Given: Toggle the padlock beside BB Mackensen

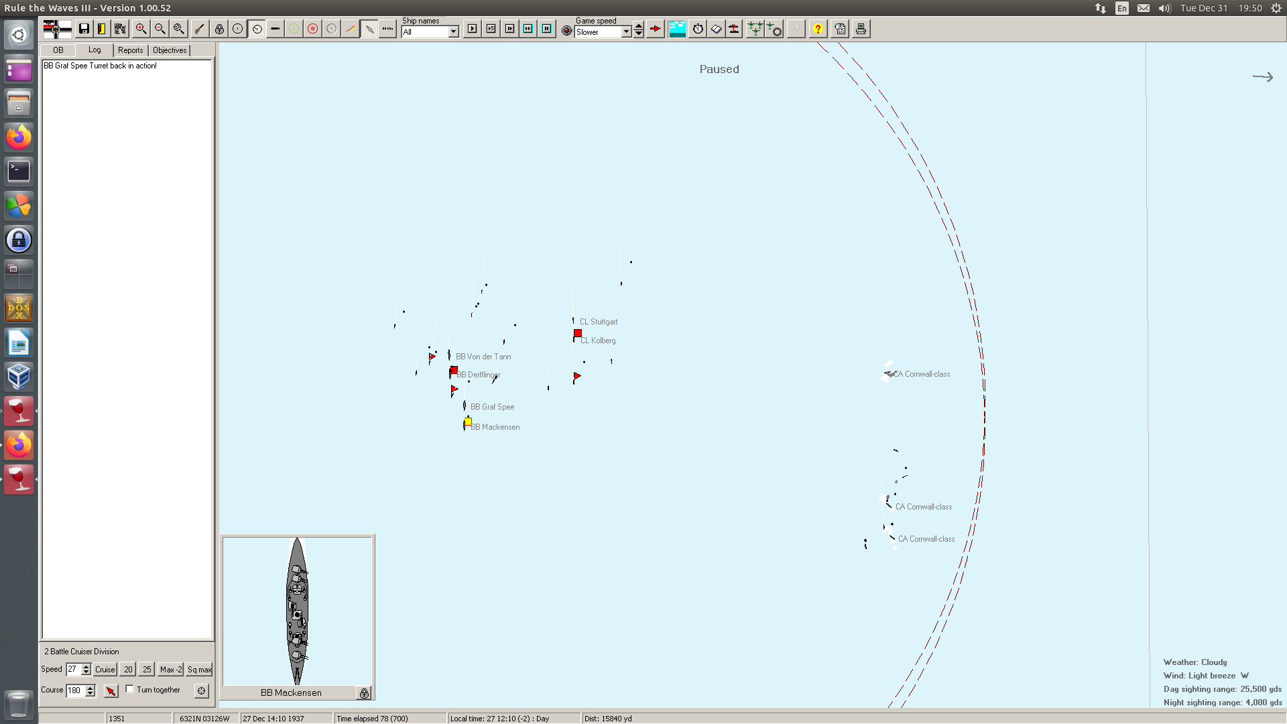Looking at the screenshot, I should click(364, 693).
